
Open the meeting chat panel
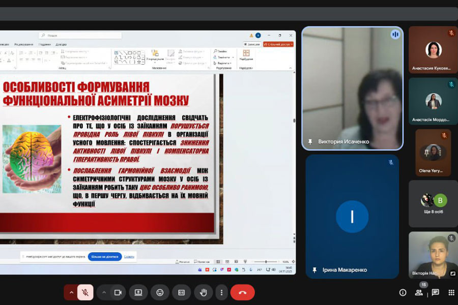[435, 292]
